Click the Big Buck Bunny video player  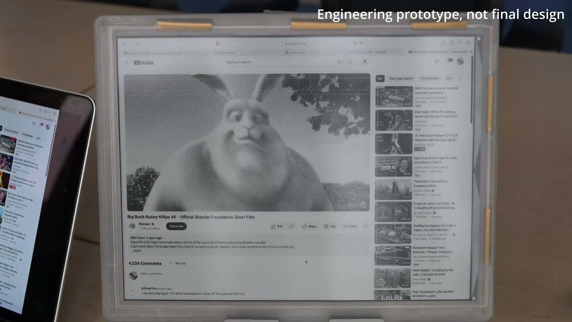pyautogui.click(x=247, y=142)
